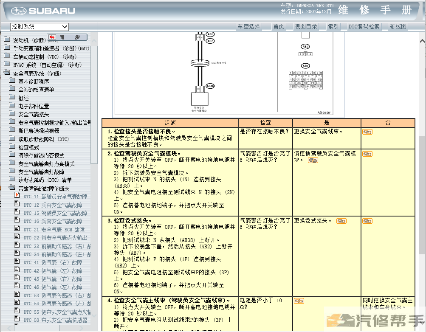Viewport: 426px width, 332px height.
Task: Click the DTC 33 document icon
Action: click(x=17, y=245)
